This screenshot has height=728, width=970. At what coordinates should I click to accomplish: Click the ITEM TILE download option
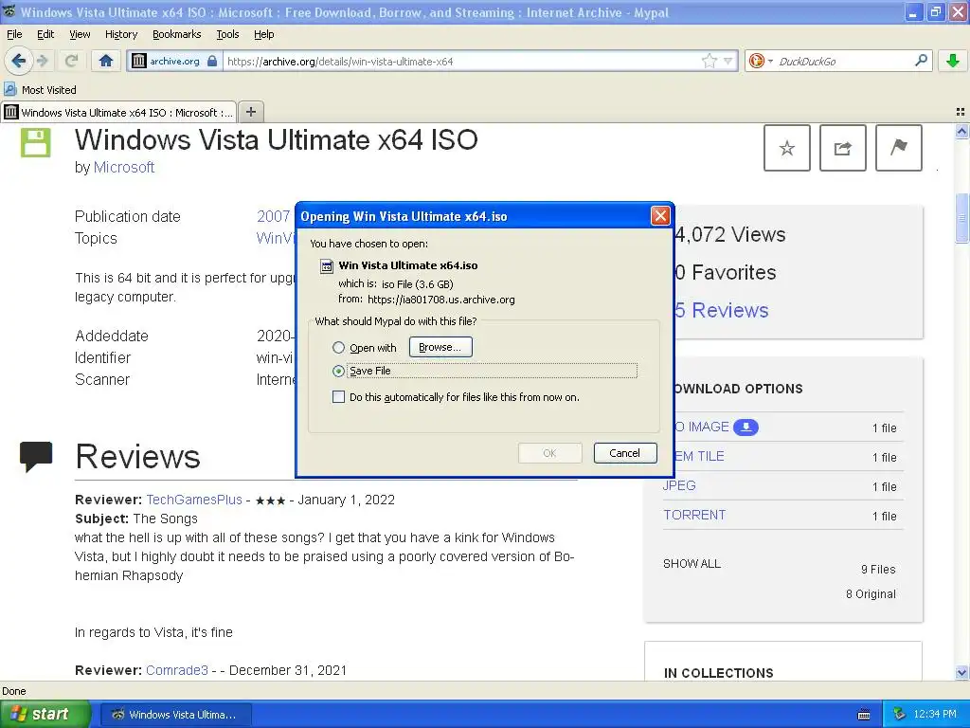(x=699, y=456)
